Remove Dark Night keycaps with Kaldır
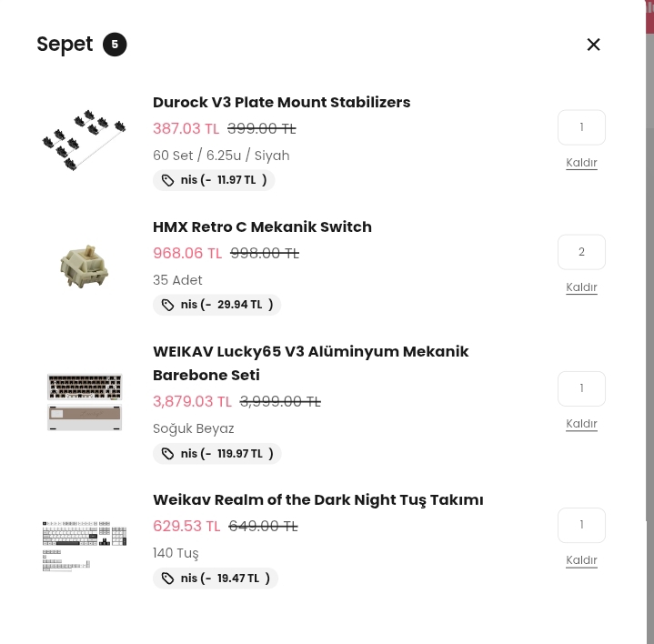The height and width of the screenshot is (644, 654). 581,560
